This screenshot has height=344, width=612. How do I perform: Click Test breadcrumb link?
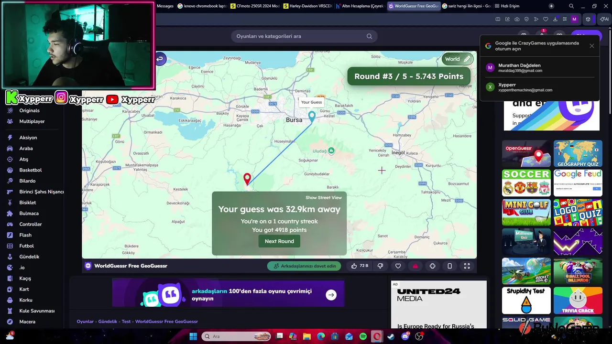pyautogui.click(x=126, y=322)
